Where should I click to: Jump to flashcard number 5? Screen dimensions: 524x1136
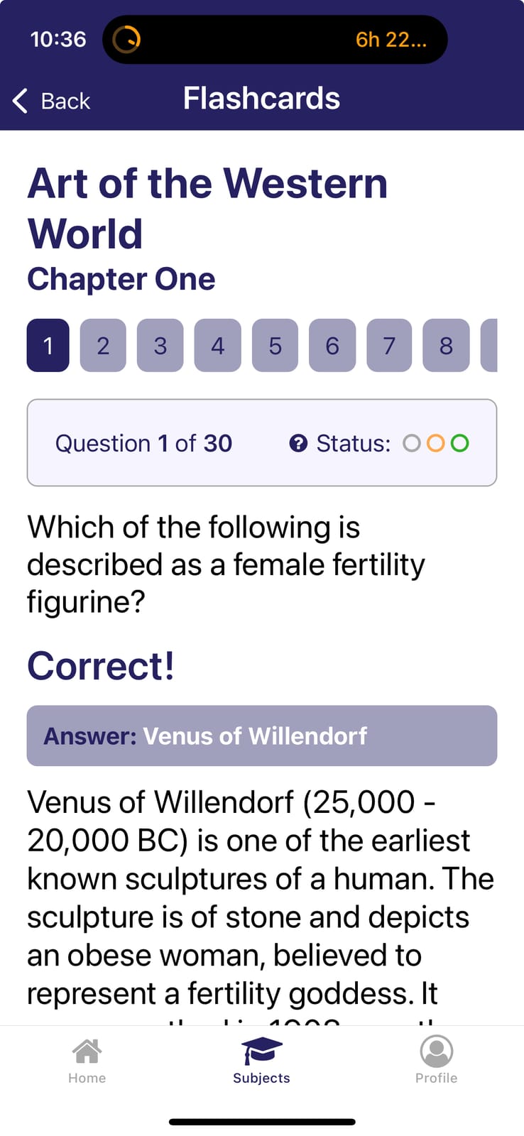pos(275,345)
